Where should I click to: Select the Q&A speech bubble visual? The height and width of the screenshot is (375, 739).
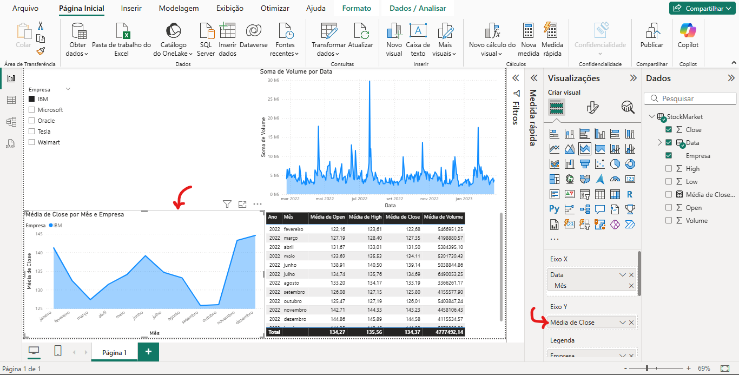(599, 209)
